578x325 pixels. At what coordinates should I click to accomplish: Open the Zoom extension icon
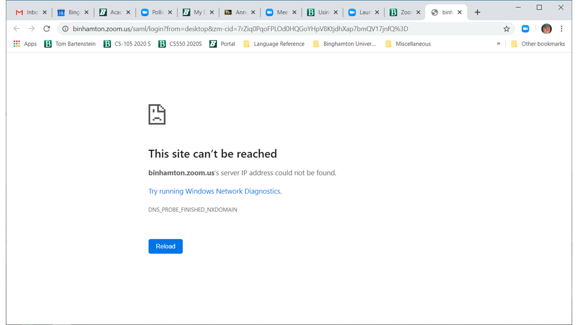click(x=525, y=29)
